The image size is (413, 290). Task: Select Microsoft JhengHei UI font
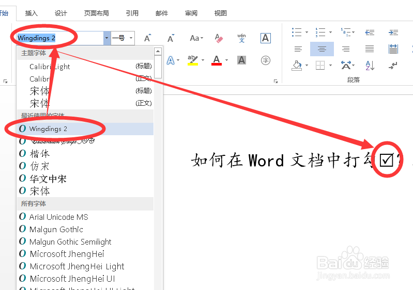(85, 279)
